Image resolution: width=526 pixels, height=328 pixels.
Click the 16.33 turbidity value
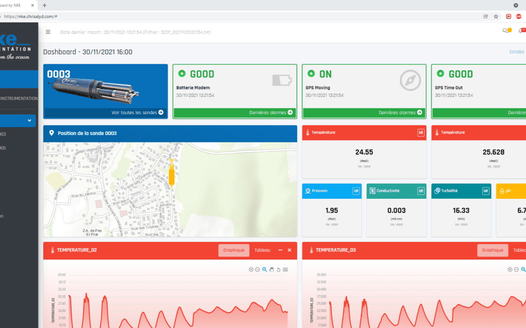click(x=461, y=210)
